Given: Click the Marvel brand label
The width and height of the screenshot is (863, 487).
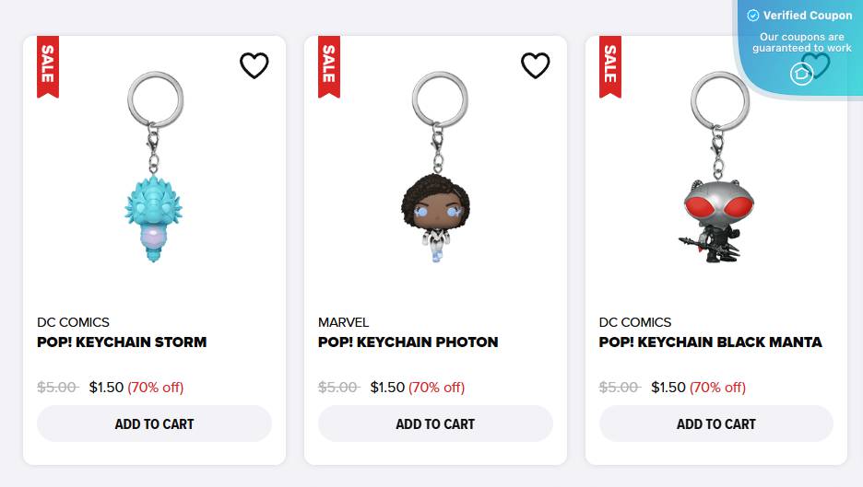Looking at the screenshot, I should [343, 322].
